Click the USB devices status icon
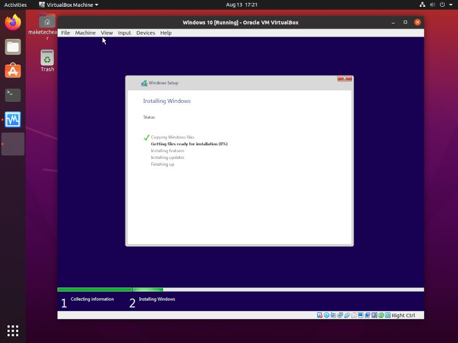The width and height of the screenshot is (458, 343). point(347,315)
